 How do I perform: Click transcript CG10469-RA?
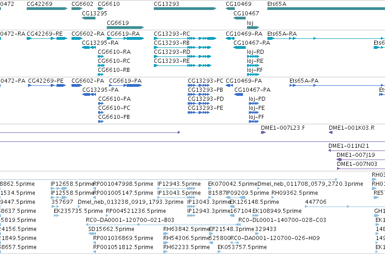pos(230,38)
